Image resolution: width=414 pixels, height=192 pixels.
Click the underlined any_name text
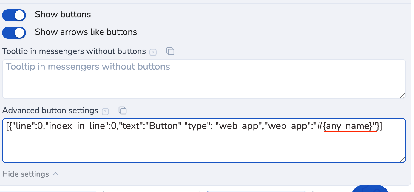point(349,127)
